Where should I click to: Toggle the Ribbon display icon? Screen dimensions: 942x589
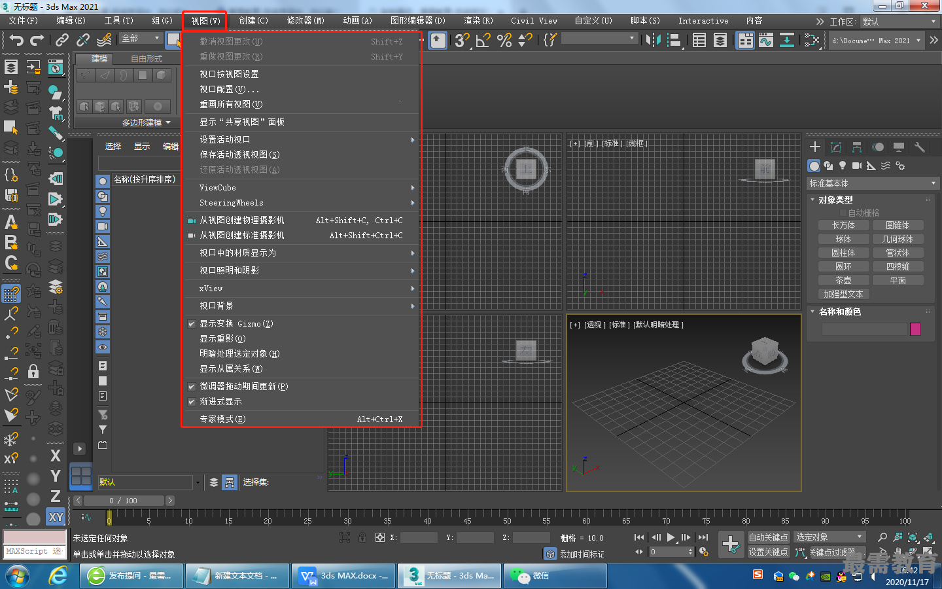point(745,41)
